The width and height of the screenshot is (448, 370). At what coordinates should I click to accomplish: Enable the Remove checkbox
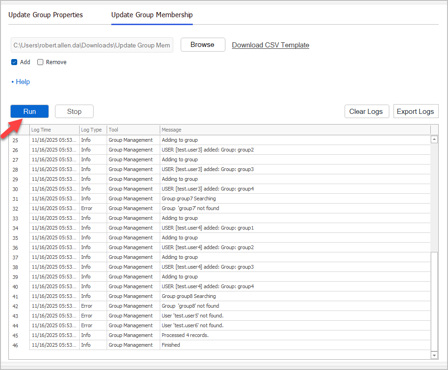(x=41, y=62)
